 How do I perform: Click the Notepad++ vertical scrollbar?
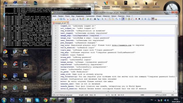tap(176, 52)
